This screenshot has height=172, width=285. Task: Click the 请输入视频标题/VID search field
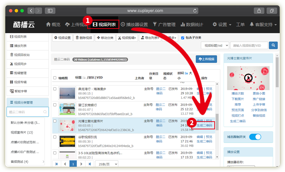249,45
